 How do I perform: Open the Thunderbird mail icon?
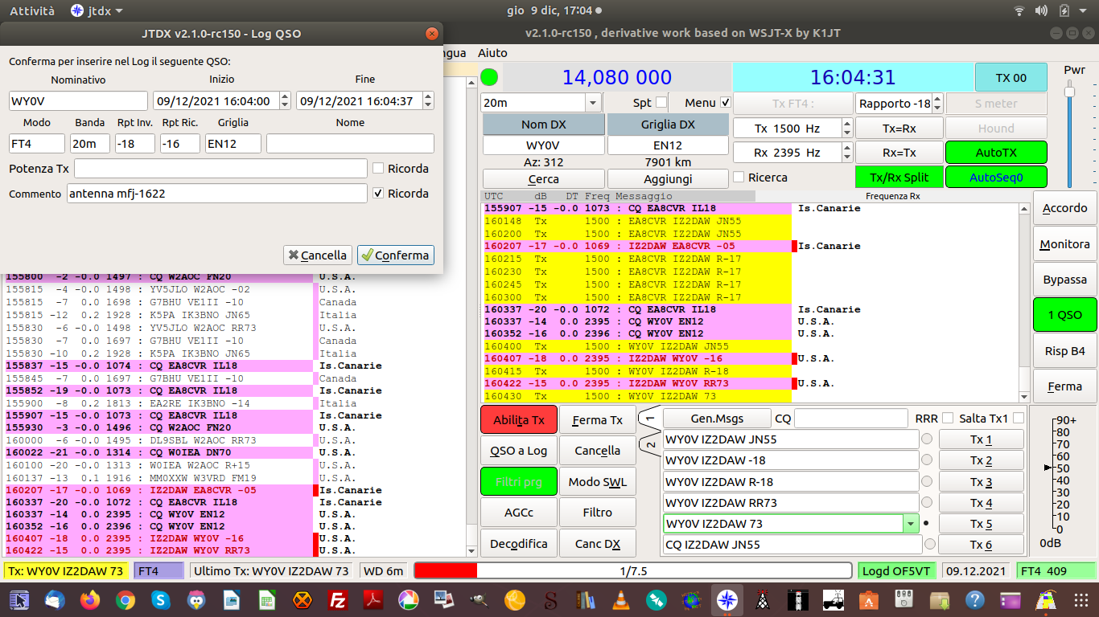[54, 599]
